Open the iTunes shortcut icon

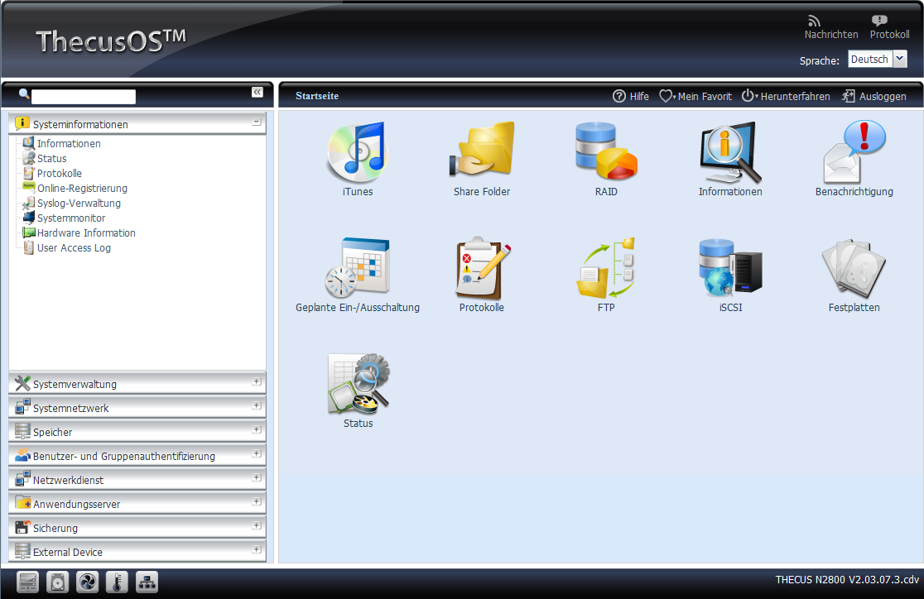point(357,152)
